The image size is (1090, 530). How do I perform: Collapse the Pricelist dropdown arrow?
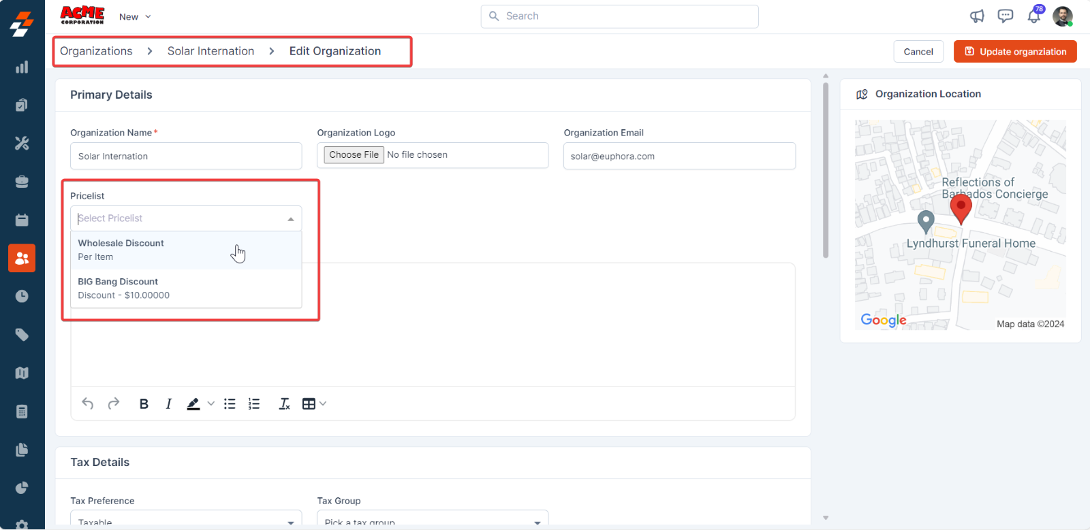click(x=291, y=219)
